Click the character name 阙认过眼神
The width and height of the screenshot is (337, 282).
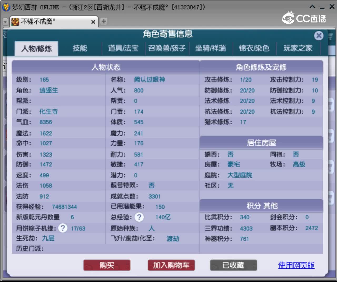pos(150,80)
